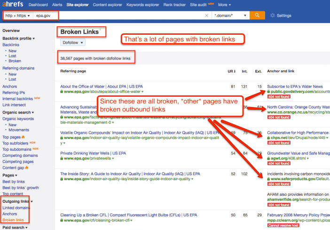330x230 pixels.
Task: Click the padlock icon next to cleaning-broken-cfl URL
Action: tap(62, 220)
